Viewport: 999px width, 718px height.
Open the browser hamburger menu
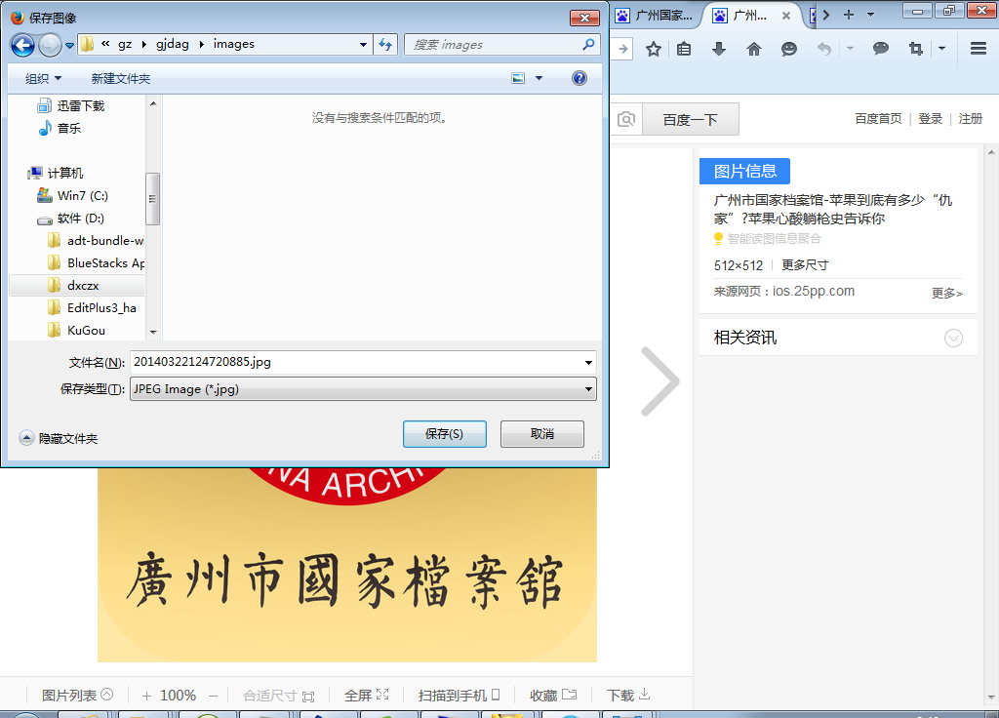[x=978, y=49]
